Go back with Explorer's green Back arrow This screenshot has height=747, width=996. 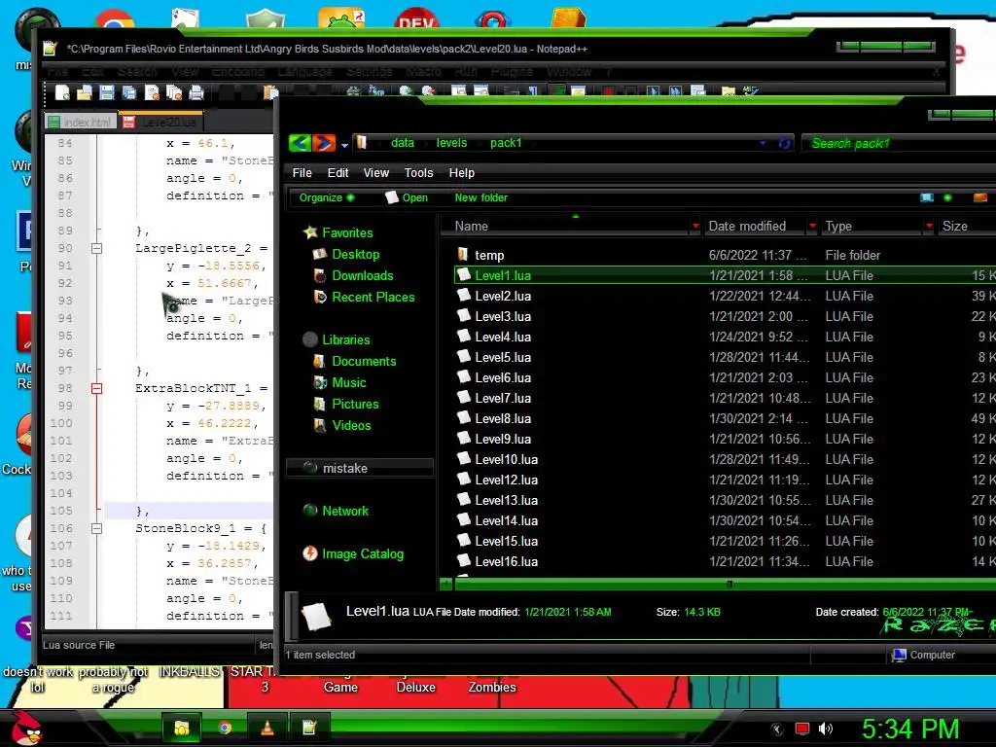tap(300, 143)
